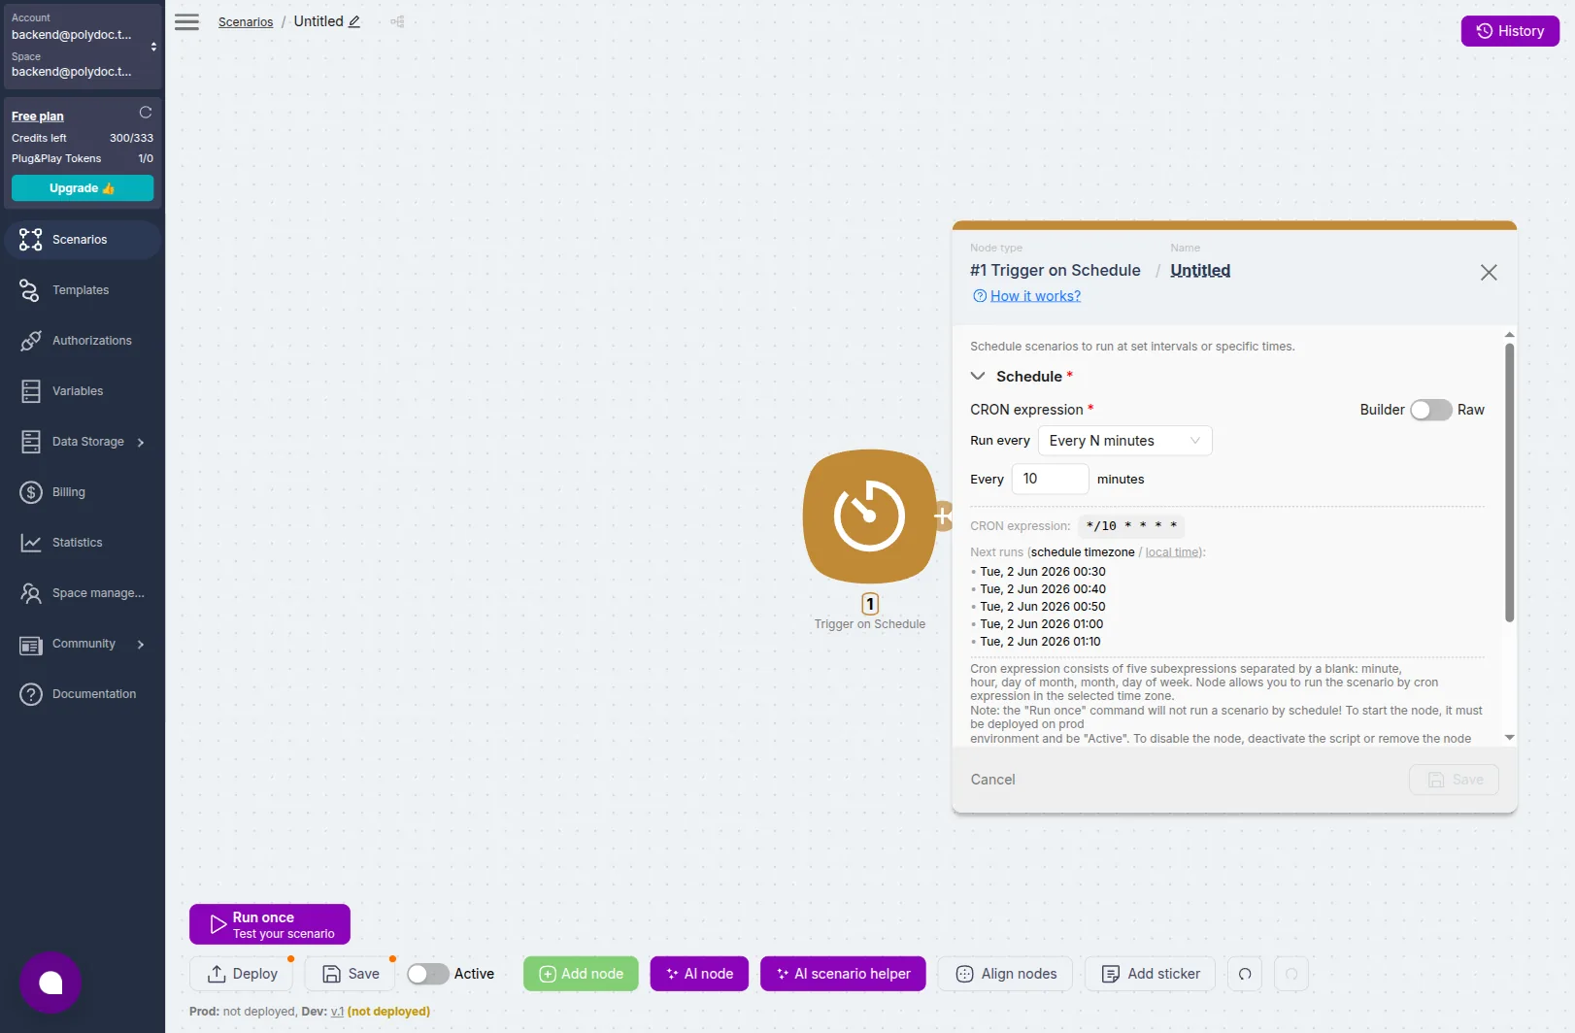Click the Documentation question mark icon
This screenshot has width=1575, height=1033.
[31, 694]
